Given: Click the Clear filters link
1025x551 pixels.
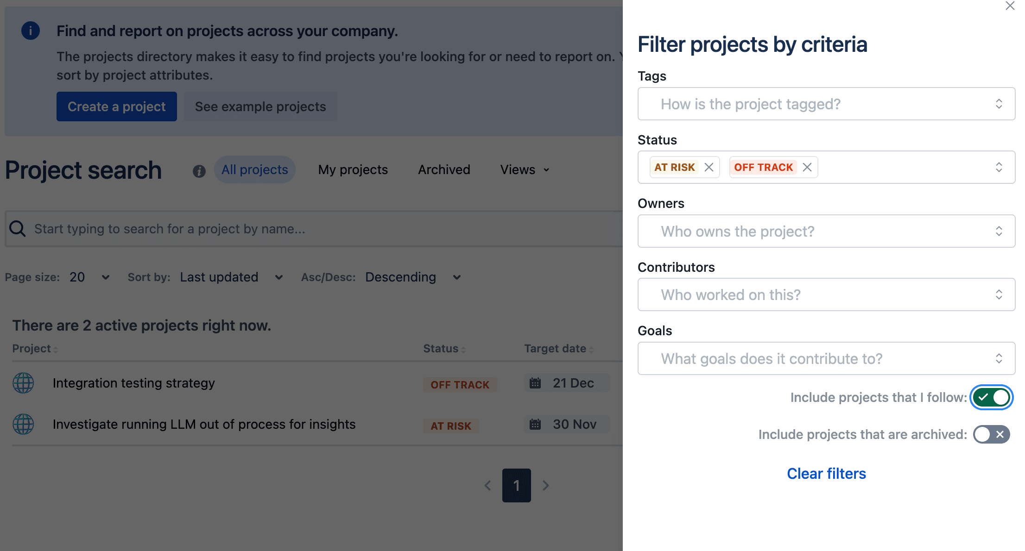Looking at the screenshot, I should click(x=826, y=474).
